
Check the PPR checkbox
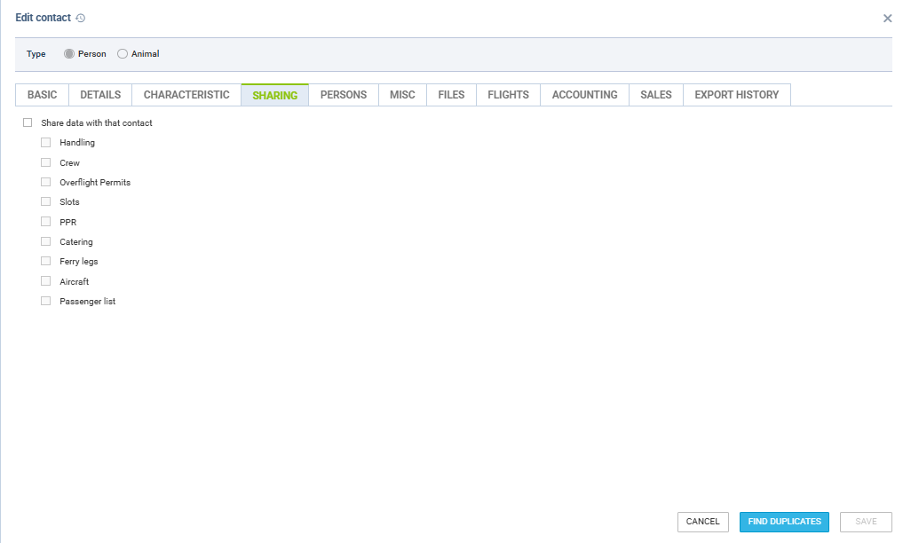point(45,222)
